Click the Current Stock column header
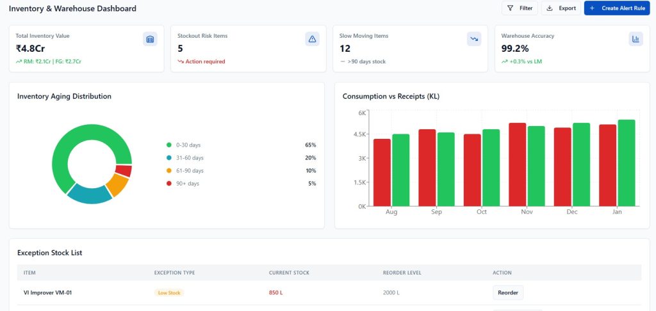The image size is (656, 311). point(289,273)
